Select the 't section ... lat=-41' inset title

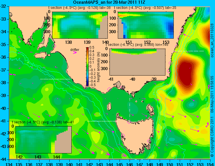[x=43, y=122]
